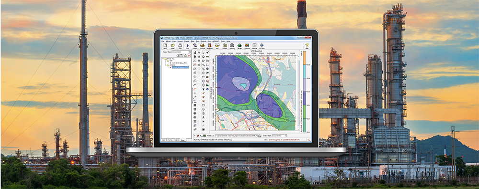Viewport: 479px width, 189px height.
Task: Click the orange contour legend color band
Action: [304, 58]
